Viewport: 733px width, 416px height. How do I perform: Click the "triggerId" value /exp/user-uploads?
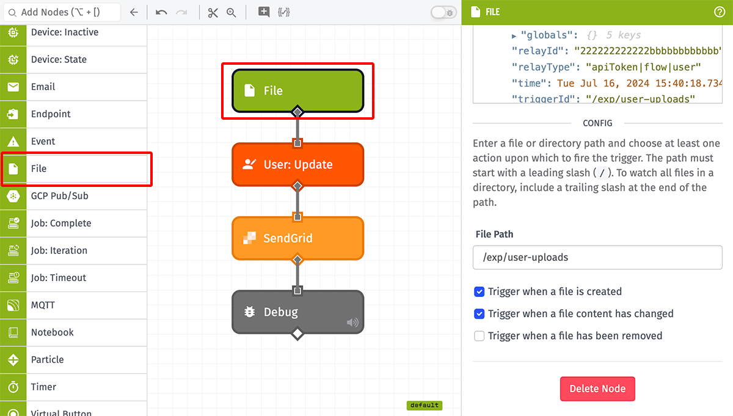tap(640, 98)
